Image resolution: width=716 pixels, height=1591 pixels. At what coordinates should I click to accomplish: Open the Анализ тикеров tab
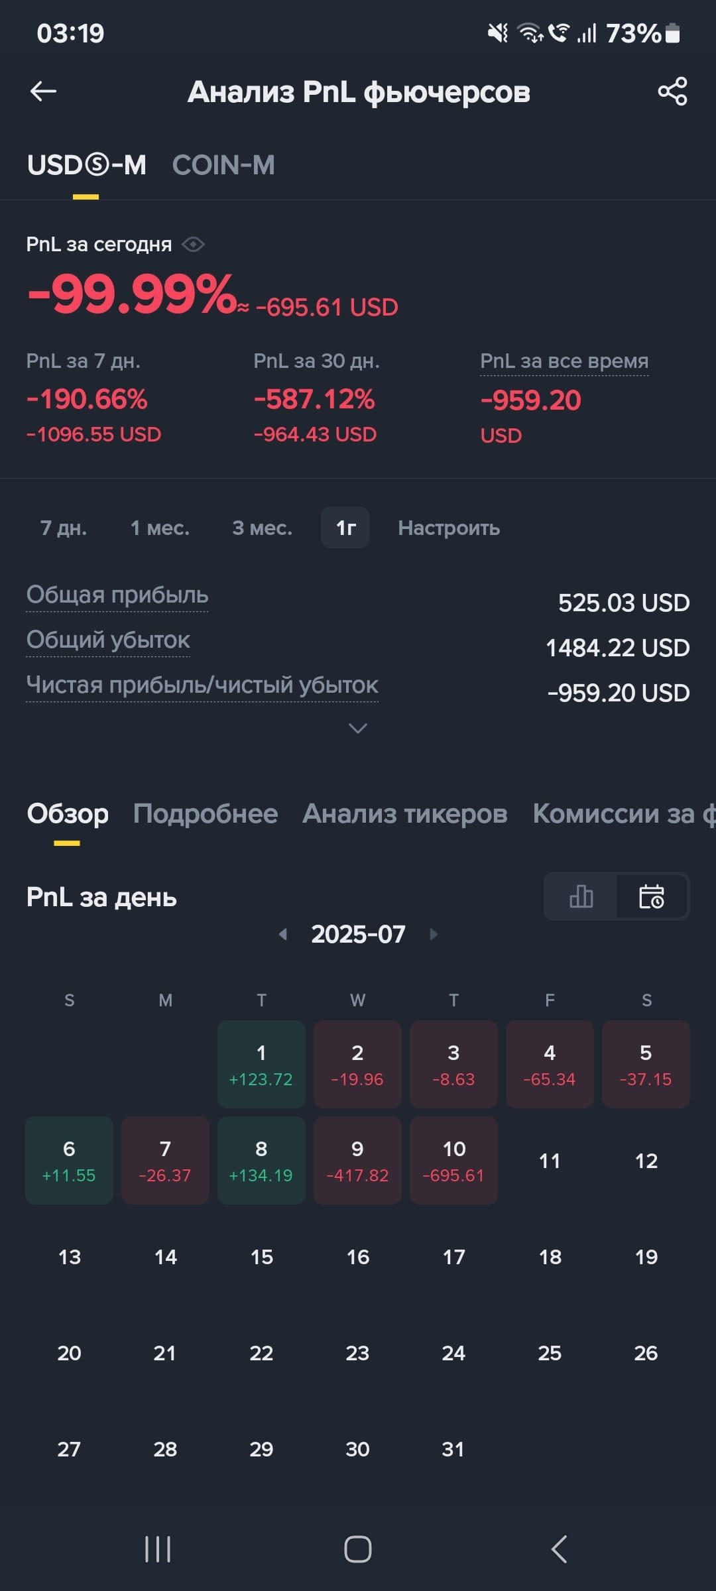pos(405,813)
